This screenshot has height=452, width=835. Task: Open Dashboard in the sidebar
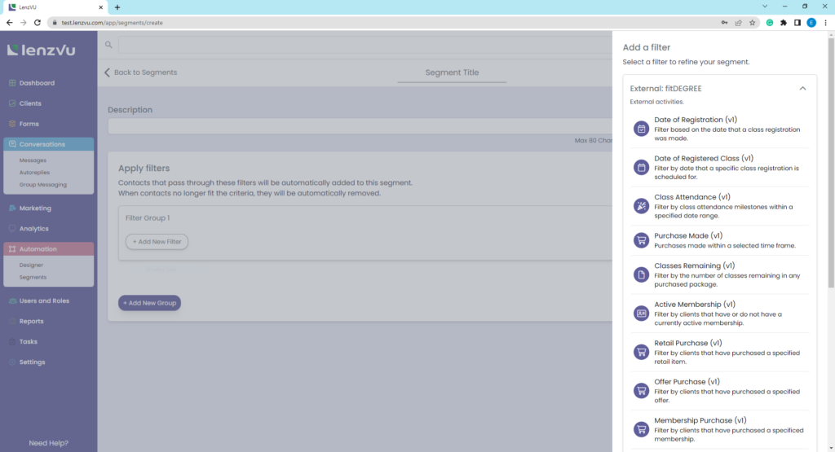pyautogui.click(x=37, y=83)
